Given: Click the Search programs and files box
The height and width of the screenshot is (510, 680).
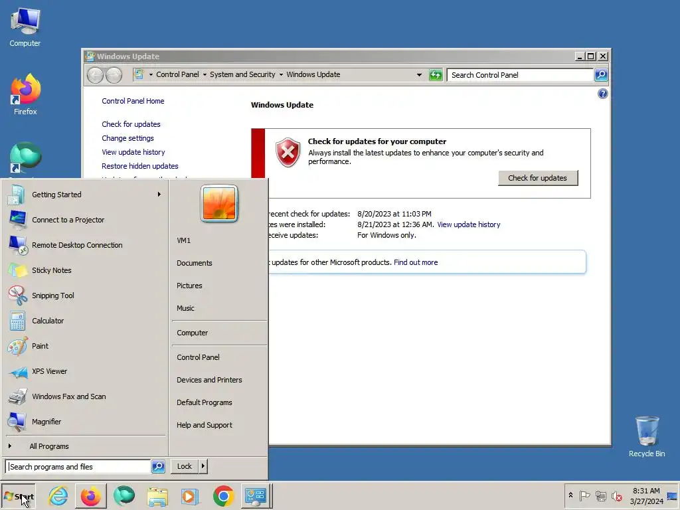Looking at the screenshot, I should pos(78,467).
